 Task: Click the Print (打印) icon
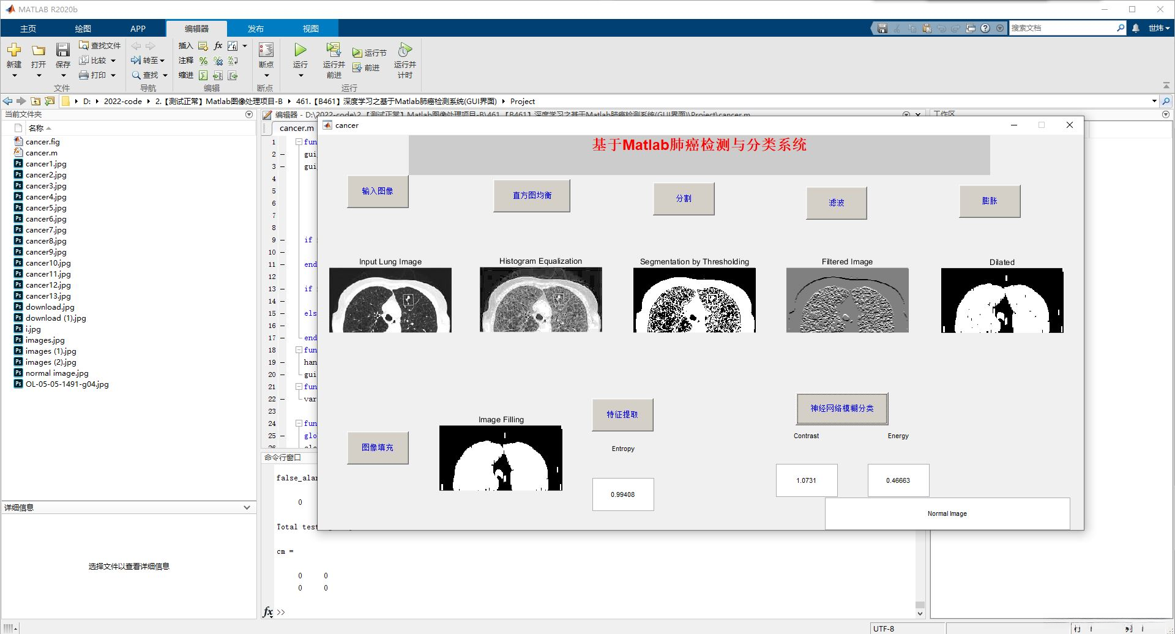[x=84, y=75]
